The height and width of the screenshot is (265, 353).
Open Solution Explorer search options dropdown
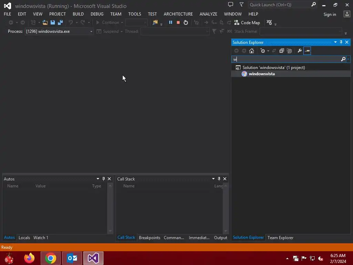click(348, 59)
